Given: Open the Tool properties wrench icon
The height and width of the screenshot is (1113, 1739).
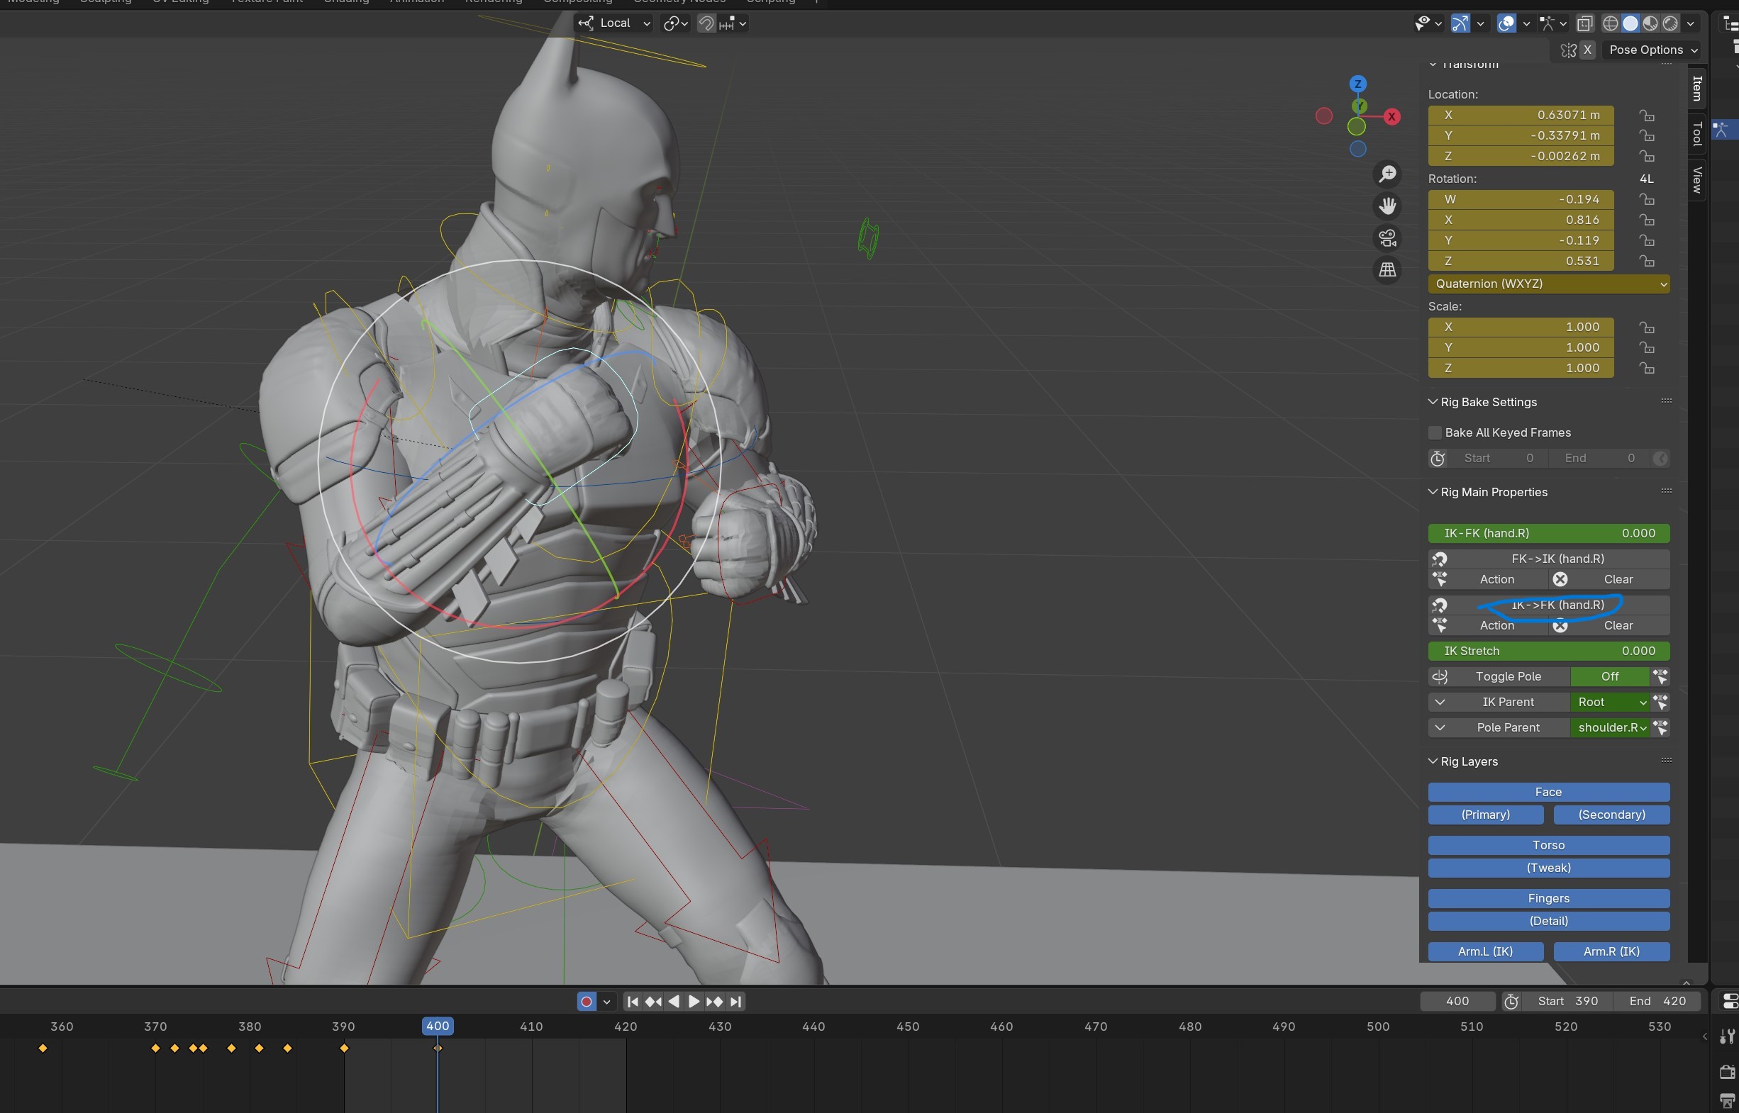Looking at the screenshot, I should click(x=1728, y=1037).
